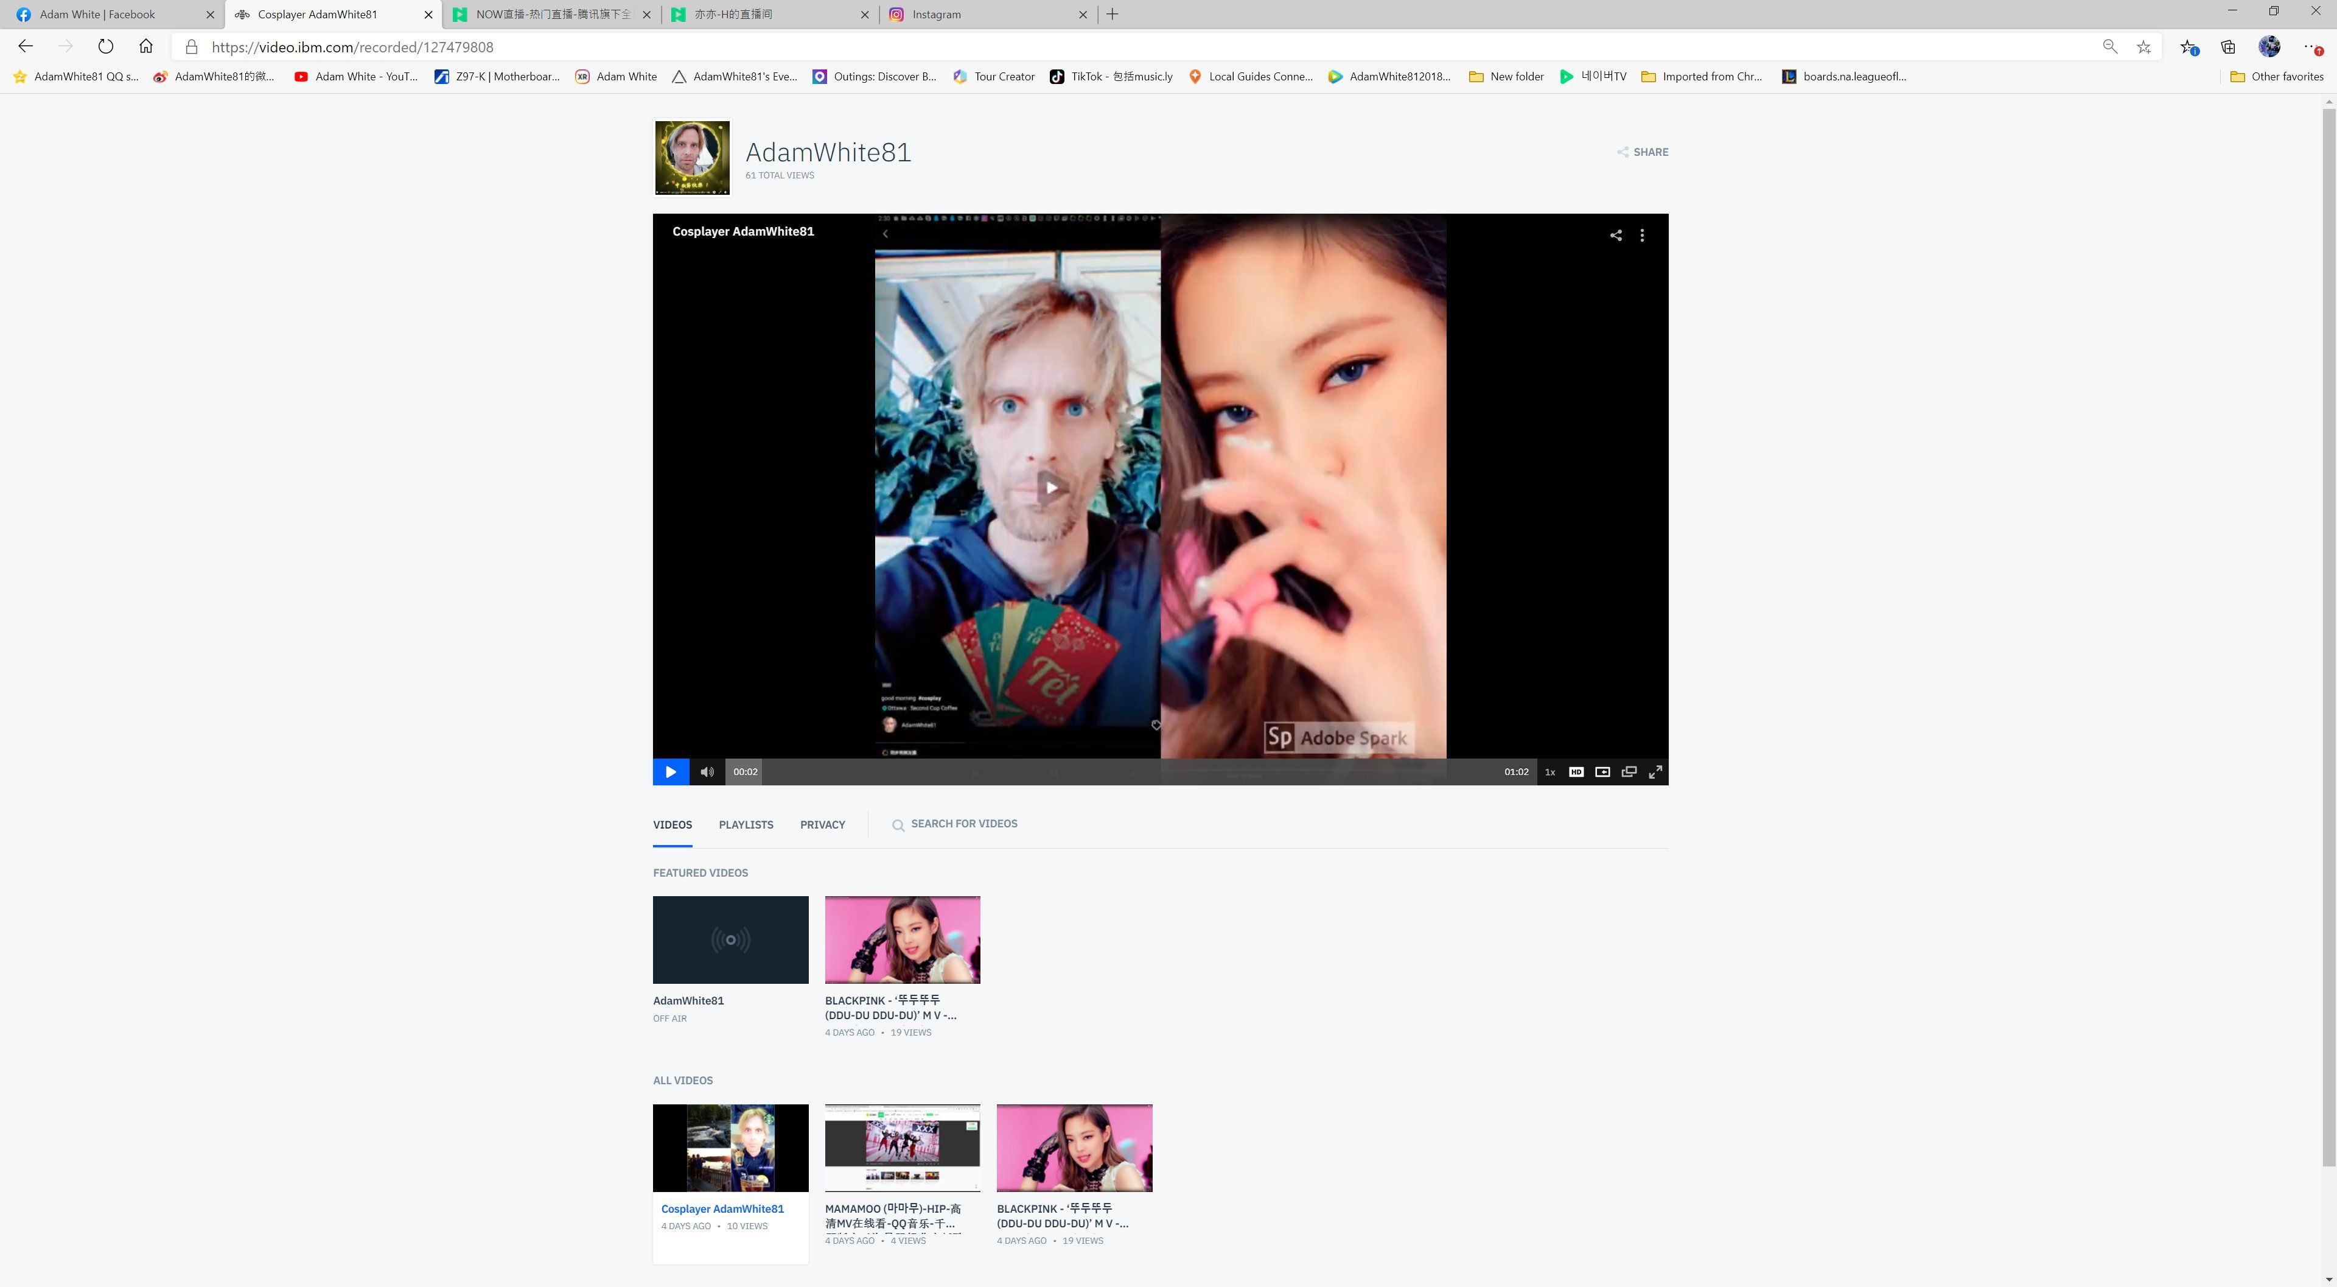The height and width of the screenshot is (1287, 2337).
Task: Open pop-out player window icon
Action: tap(1629, 773)
